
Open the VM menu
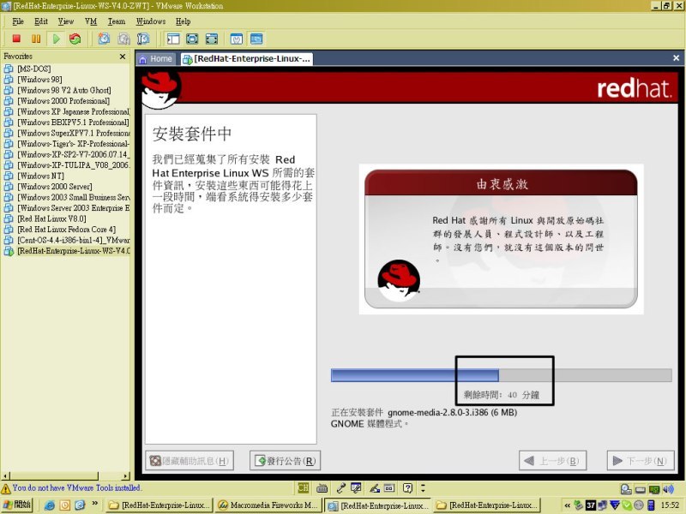91,21
